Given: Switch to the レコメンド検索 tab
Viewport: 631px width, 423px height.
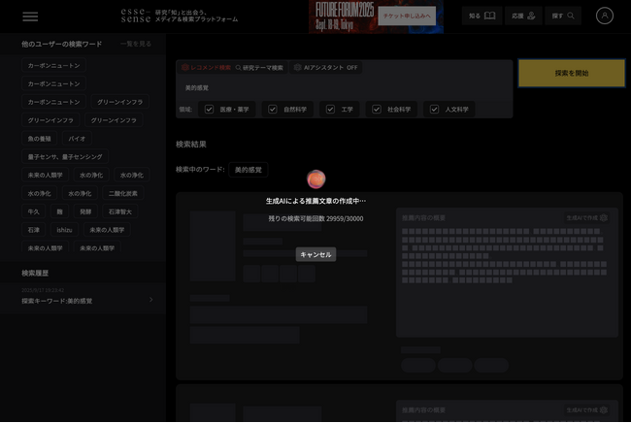Looking at the screenshot, I should pyautogui.click(x=206, y=68).
